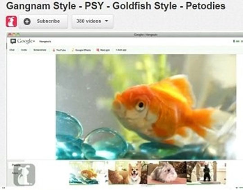The image size is (243, 190).
Task: Select the goldfish participant thumbnail
Action: coord(88,173)
